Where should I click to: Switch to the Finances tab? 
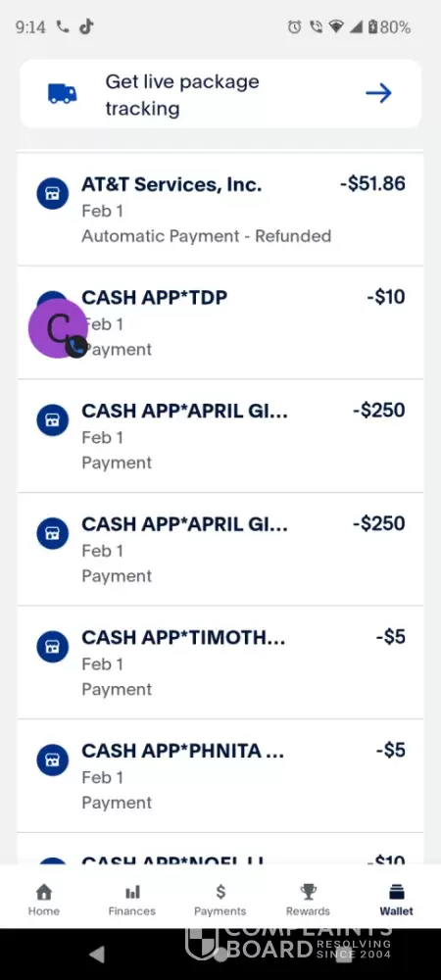point(131,900)
